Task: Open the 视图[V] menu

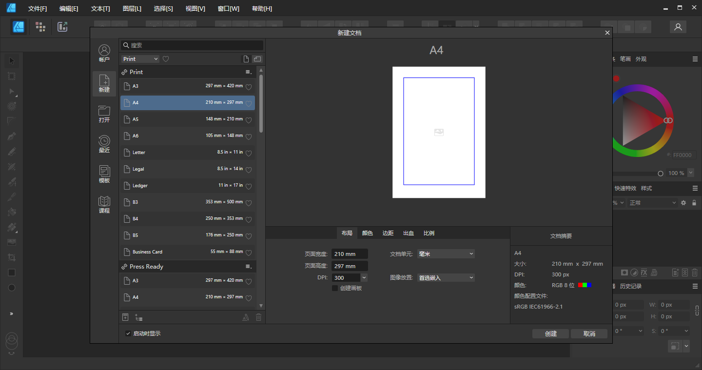Action: tap(195, 9)
